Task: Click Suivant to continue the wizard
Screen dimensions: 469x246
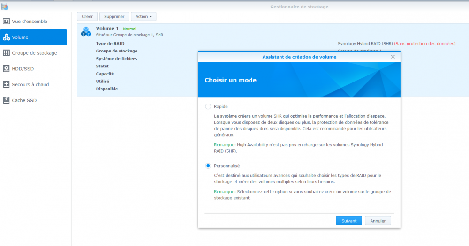Action: 349,221
